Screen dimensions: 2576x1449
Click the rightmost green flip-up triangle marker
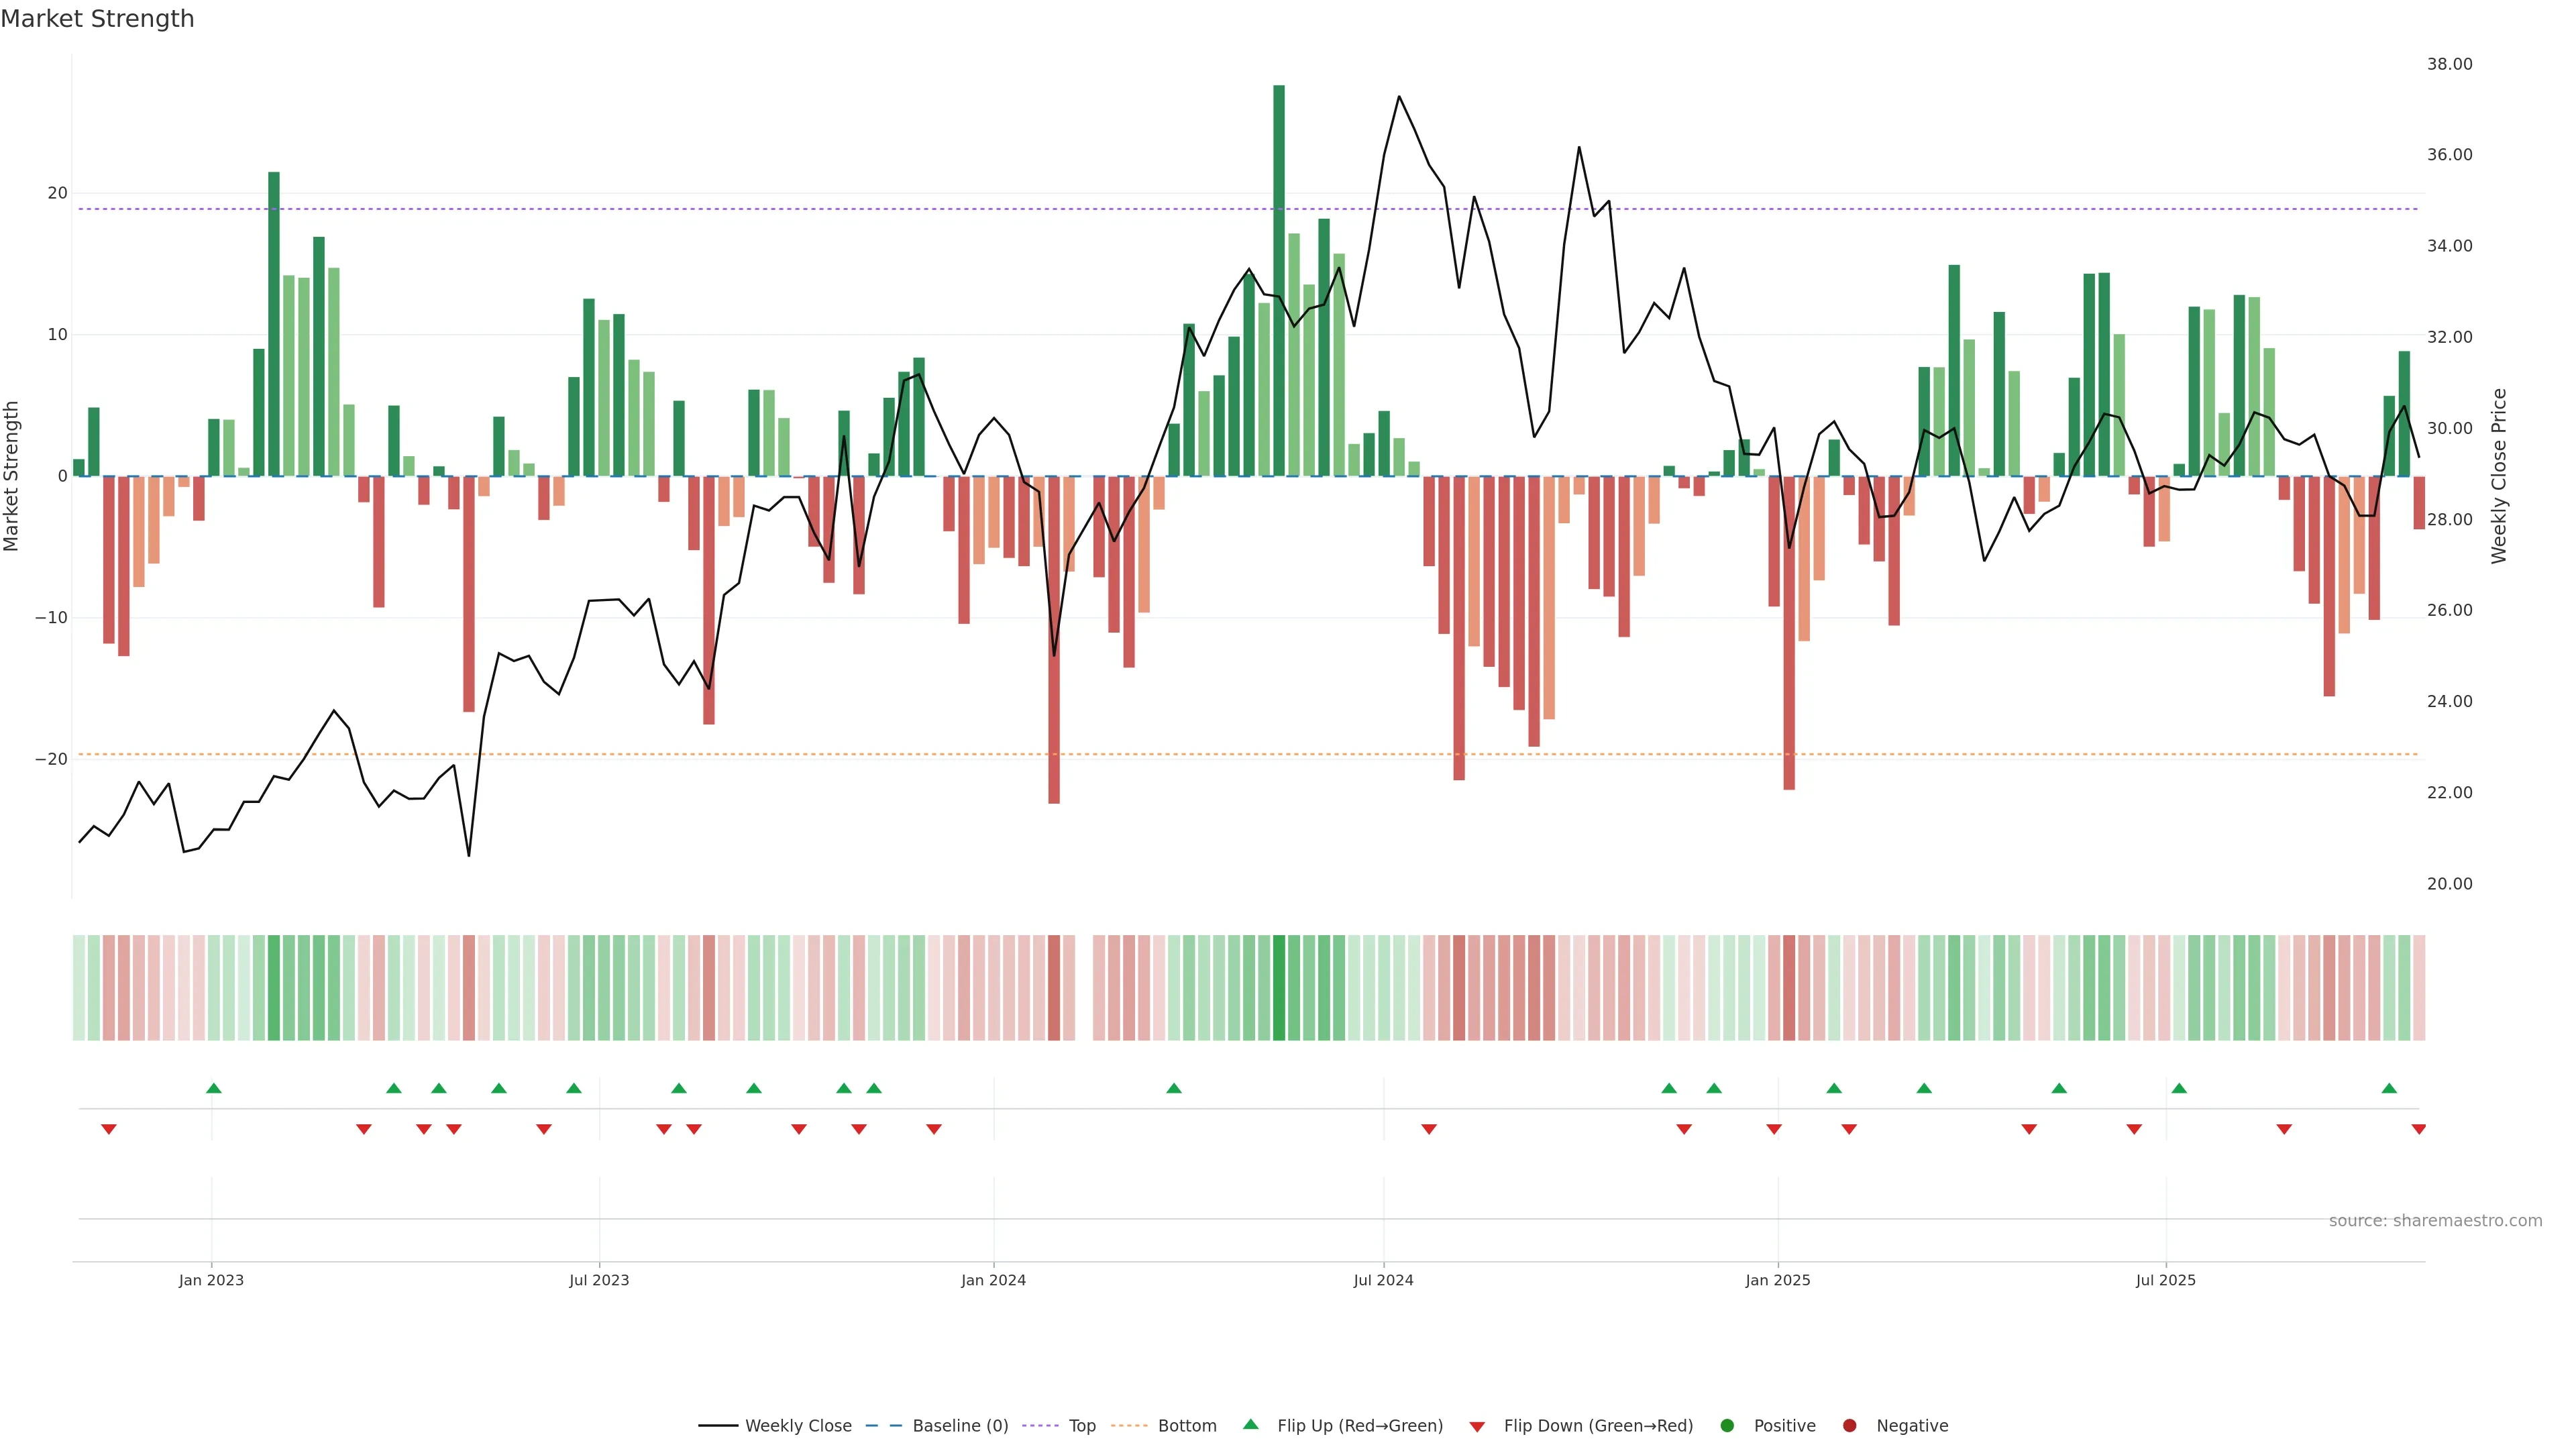(2389, 1088)
